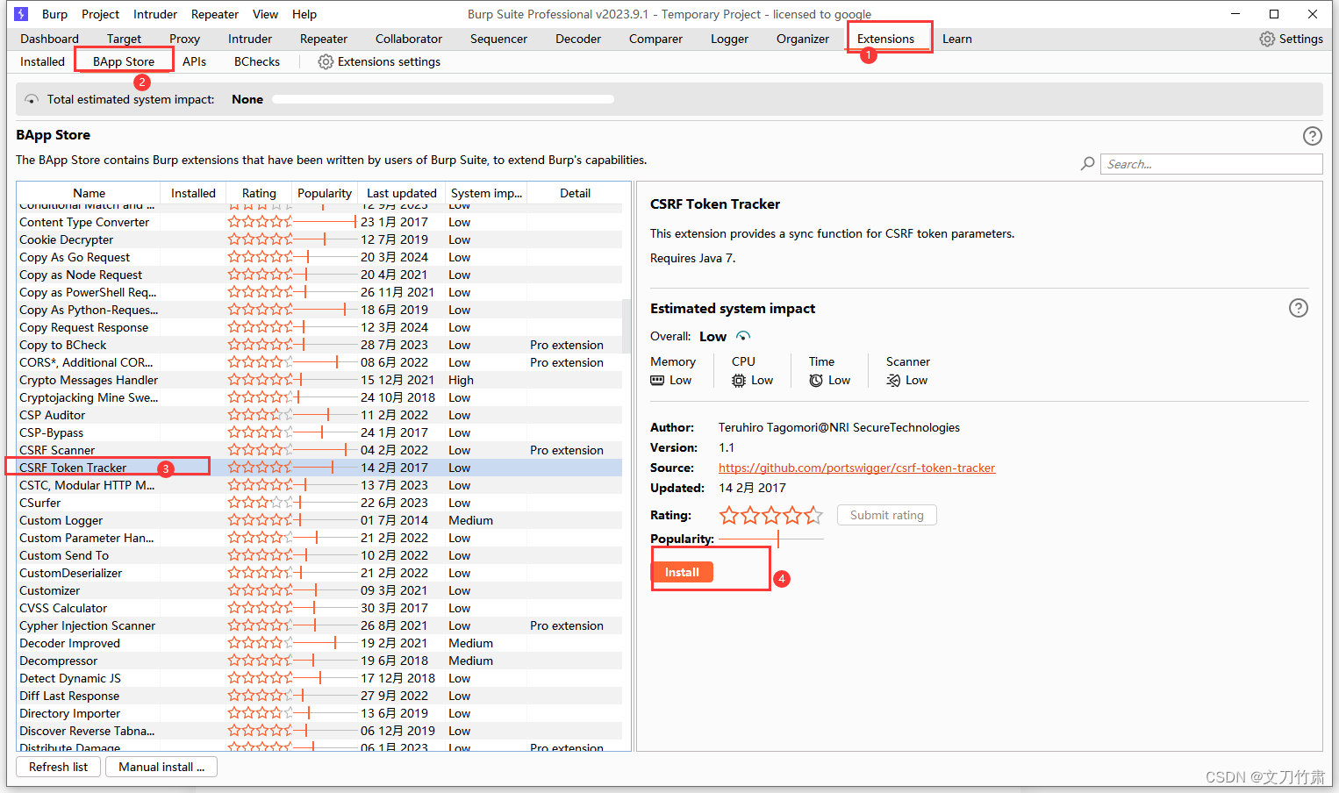
Task: Click the Time impact icon
Action: (816, 380)
